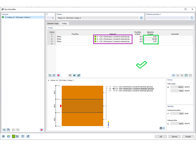Open the formula script icon

[x=28, y=136]
